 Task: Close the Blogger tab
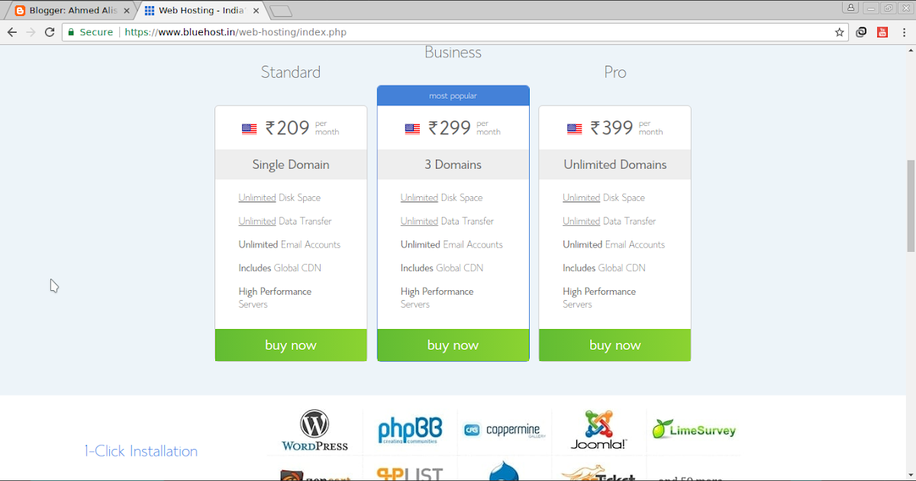[x=127, y=11]
